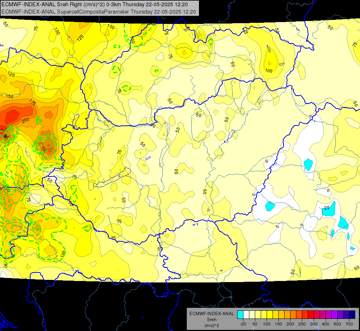Pick the bright yellow swatch above 100
The height and width of the screenshot is (331, 360).
pos(270,314)
